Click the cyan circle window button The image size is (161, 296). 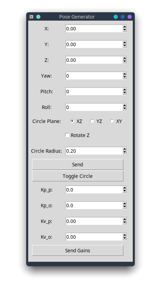(x=116, y=17)
